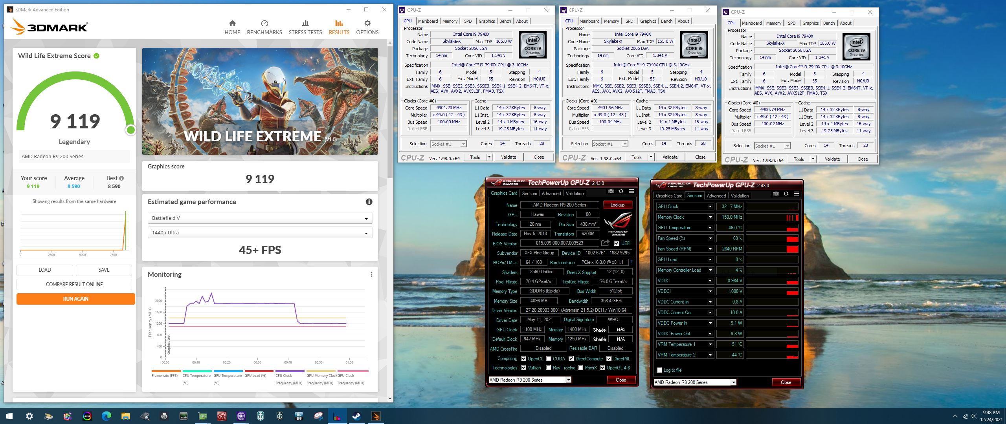Viewport: 1006px width, 424px height.
Task: Refresh GPU-Z Sensors window
Action: 786,194
